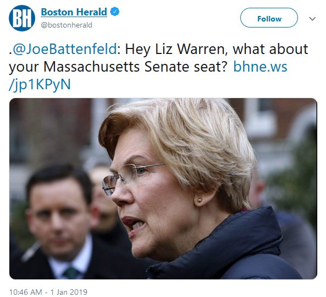Click the gold earring in the photo
The image size is (326, 297).
(x=200, y=201)
